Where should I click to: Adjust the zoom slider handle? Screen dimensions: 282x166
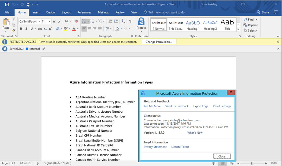tap(252, 163)
